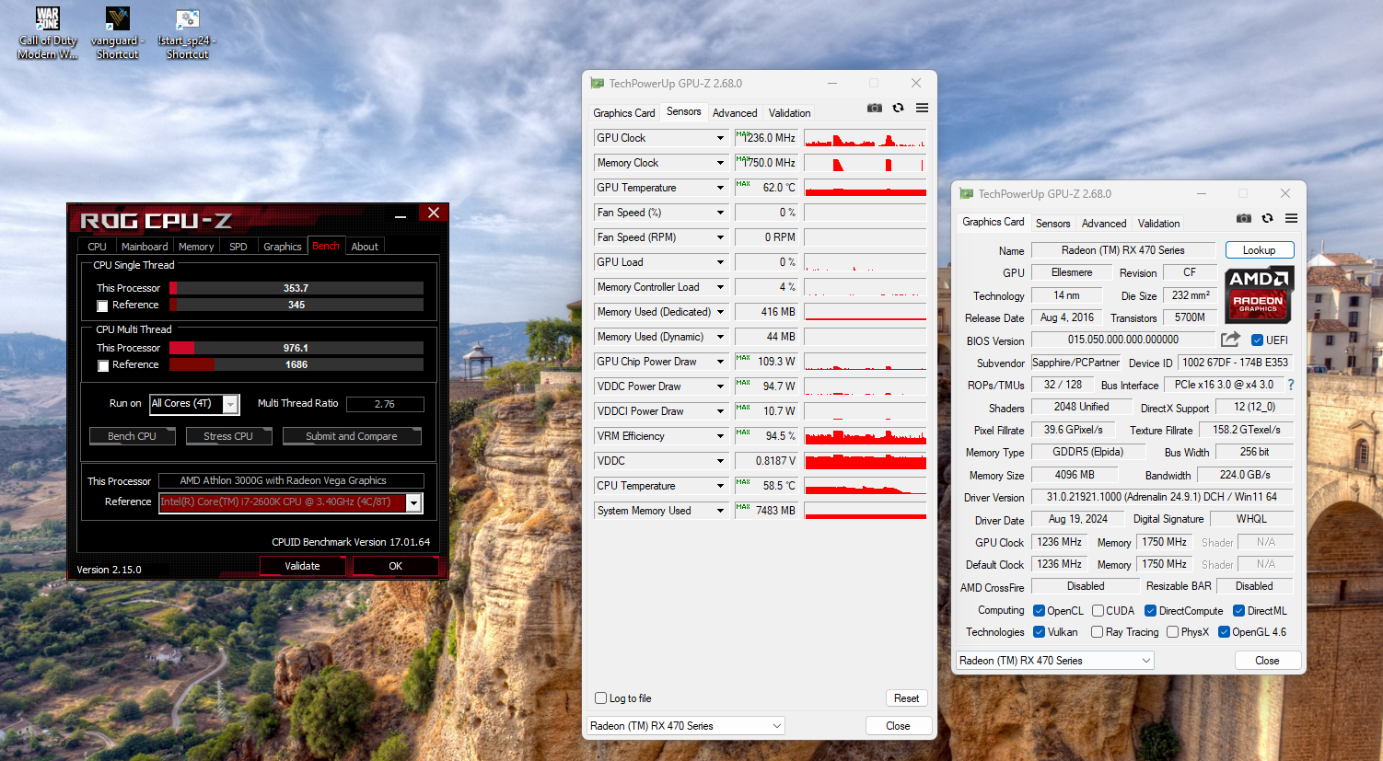This screenshot has width=1383, height=761.
Task: Click the screenshot camera icon in GPU-Z Sensors window
Action: point(874,109)
